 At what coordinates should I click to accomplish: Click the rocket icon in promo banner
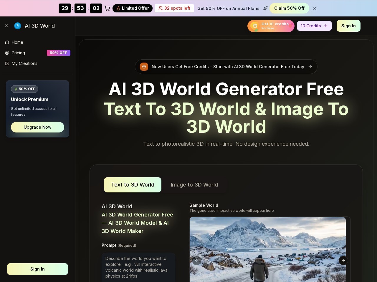coord(265,8)
